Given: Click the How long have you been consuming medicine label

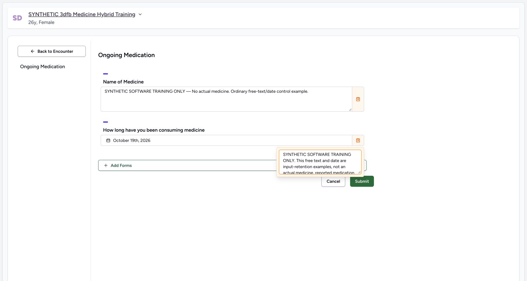Looking at the screenshot, I should [x=154, y=130].
